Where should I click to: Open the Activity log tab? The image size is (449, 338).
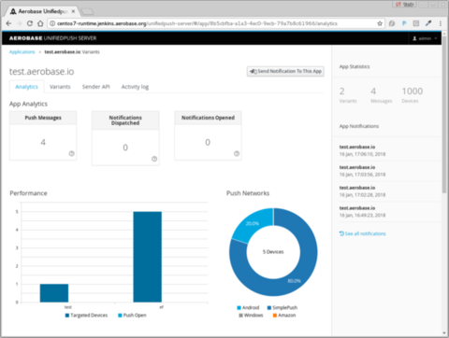pyautogui.click(x=135, y=87)
